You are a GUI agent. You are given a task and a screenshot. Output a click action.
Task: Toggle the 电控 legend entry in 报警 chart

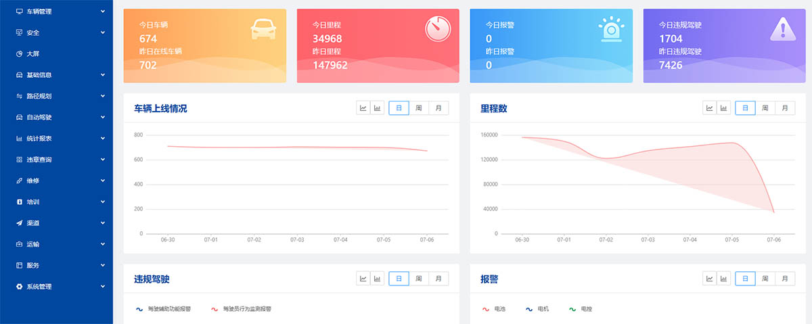580,309
